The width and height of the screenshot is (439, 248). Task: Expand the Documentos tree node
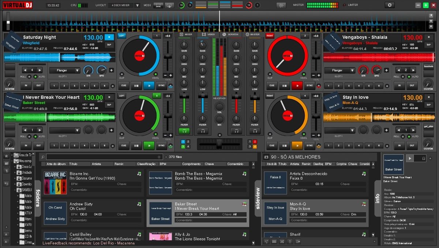(15, 179)
